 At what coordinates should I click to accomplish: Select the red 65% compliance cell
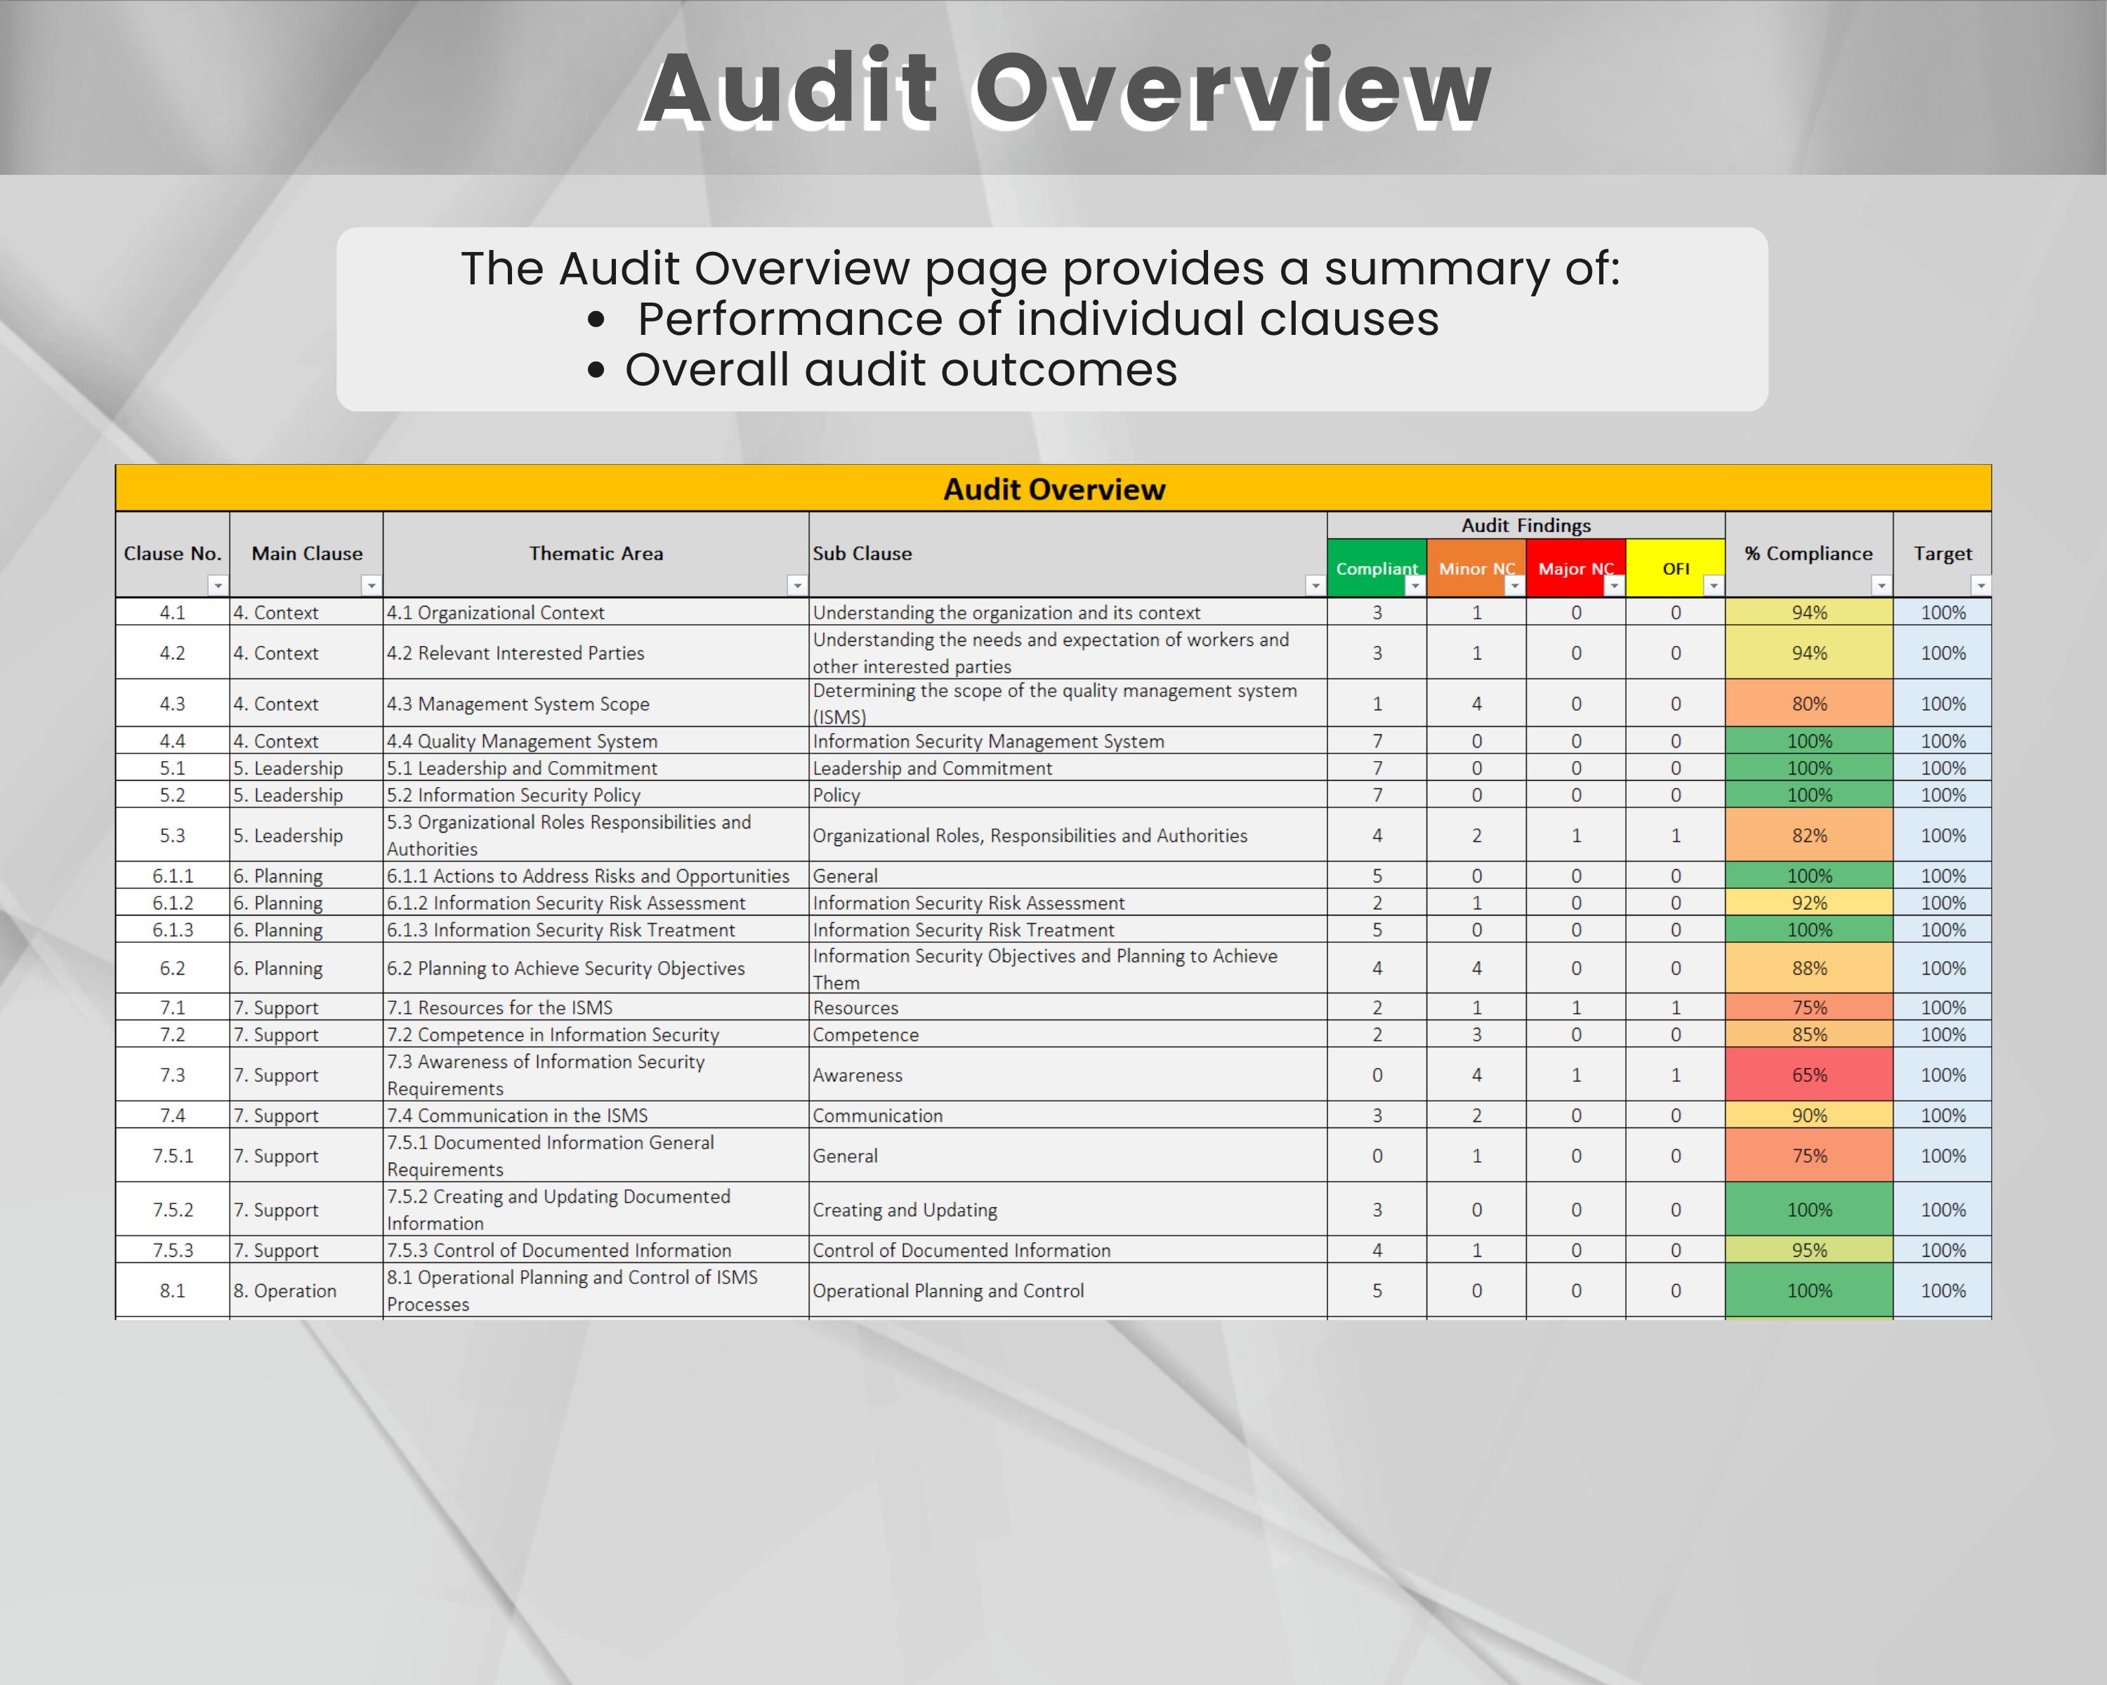click(1810, 1074)
